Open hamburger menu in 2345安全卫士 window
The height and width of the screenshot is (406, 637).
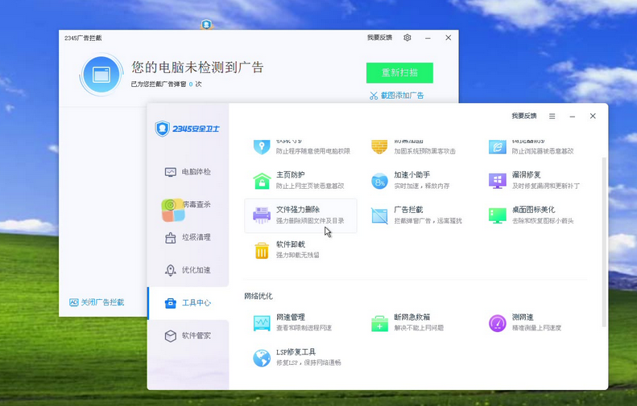pyautogui.click(x=552, y=117)
